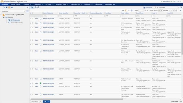Click the Add Widget button
Image resolution: width=183 pixels, height=103 pixels.
tap(148, 7)
